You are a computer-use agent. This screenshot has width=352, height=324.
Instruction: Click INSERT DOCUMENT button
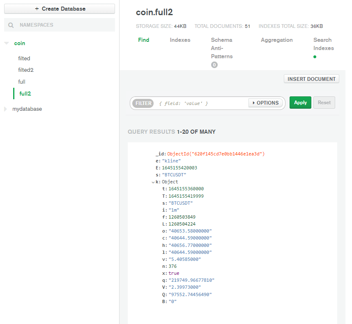tap(311, 79)
